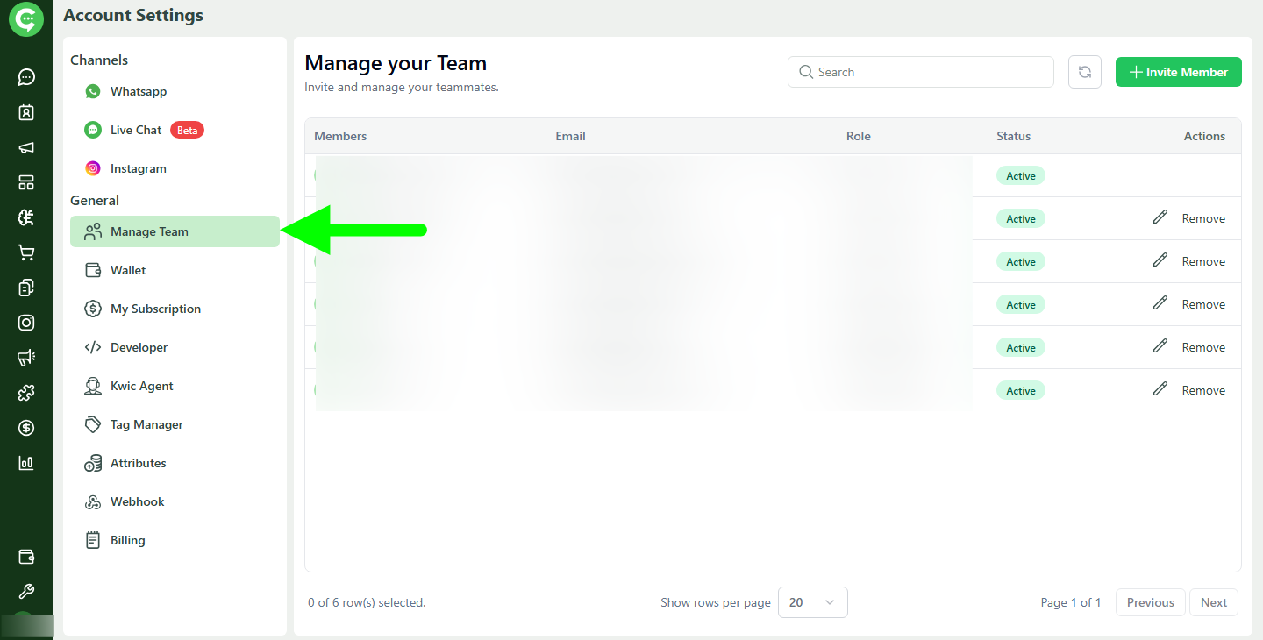Image resolution: width=1263 pixels, height=640 pixels.
Task: Click the Next pagination button
Action: (x=1213, y=602)
